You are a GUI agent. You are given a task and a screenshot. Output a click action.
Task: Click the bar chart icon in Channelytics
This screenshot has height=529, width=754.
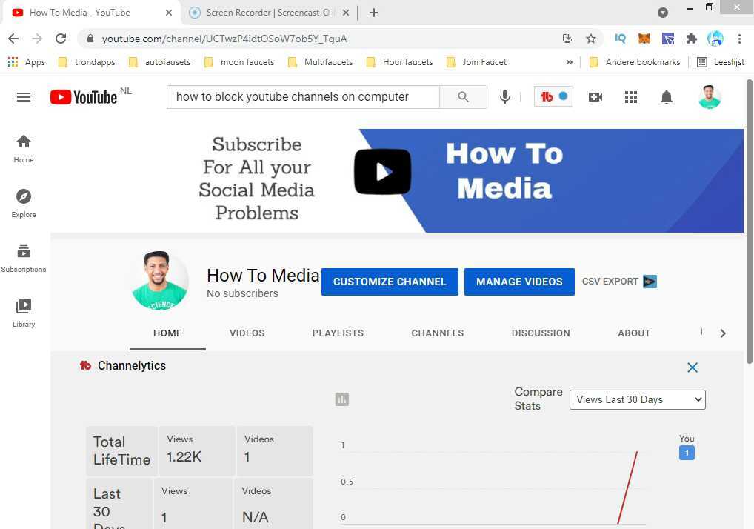(341, 399)
